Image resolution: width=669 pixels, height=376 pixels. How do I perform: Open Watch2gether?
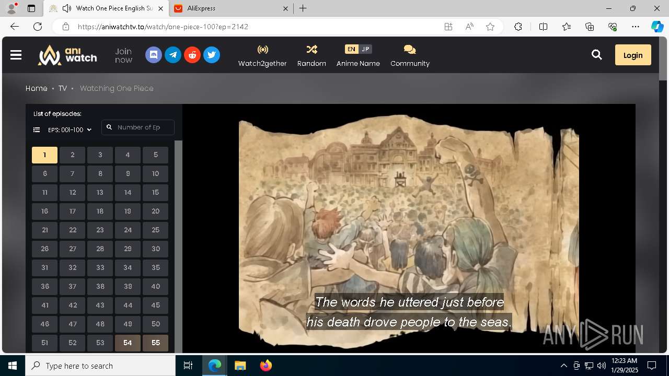[x=262, y=55]
